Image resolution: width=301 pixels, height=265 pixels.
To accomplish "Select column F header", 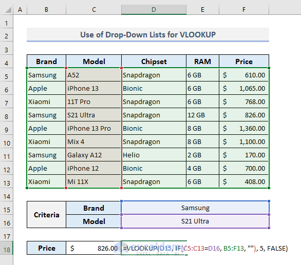I will (244, 9).
